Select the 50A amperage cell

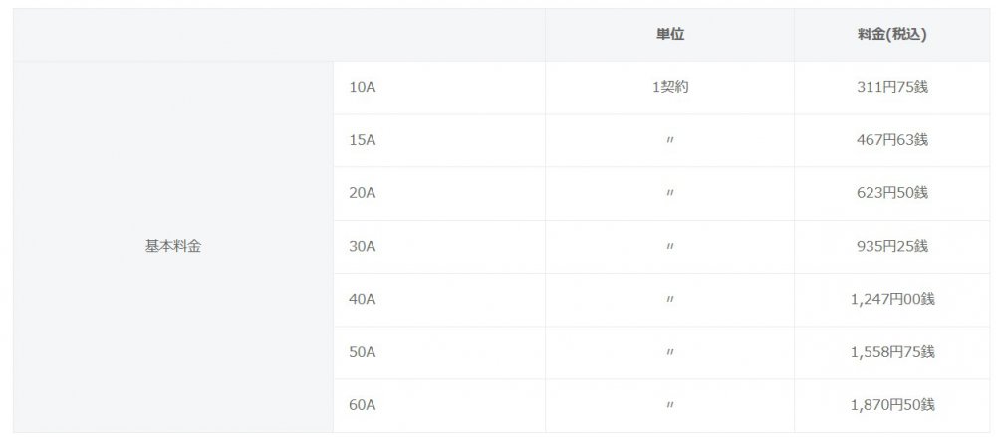pyautogui.click(x=363, y=352)
